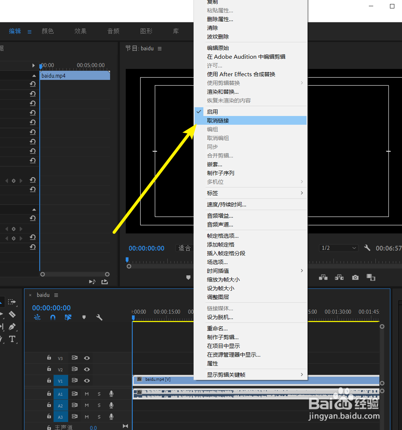Image resolution: width=402 pixels, height=430 pixels.
Task: Open Editing workspace menu icon
Action: click(30, 32)
